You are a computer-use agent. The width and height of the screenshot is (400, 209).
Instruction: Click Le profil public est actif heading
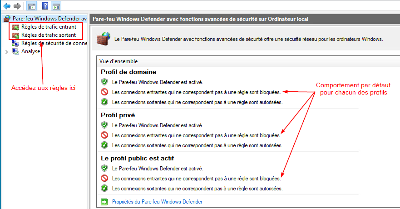137,158
